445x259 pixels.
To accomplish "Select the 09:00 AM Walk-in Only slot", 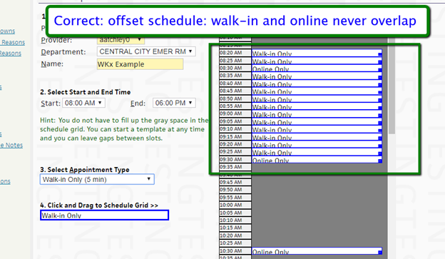I will (317, 114).
